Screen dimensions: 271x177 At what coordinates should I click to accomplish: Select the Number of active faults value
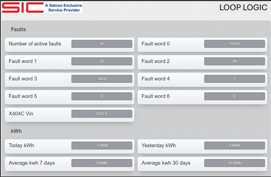102,44
